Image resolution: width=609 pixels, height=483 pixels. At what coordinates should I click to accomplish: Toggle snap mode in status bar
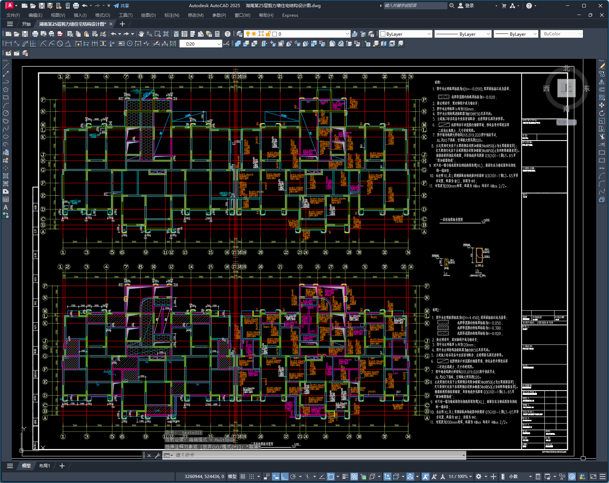coord(252,477)
